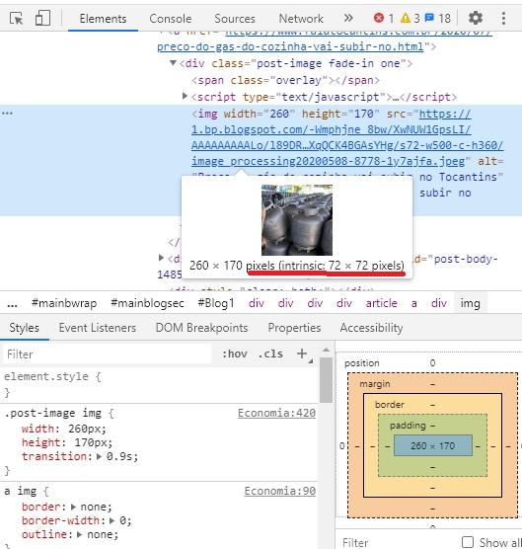Add a new style rule with plus
This screenshot has height=549, width=522.
tap(302, 353)
